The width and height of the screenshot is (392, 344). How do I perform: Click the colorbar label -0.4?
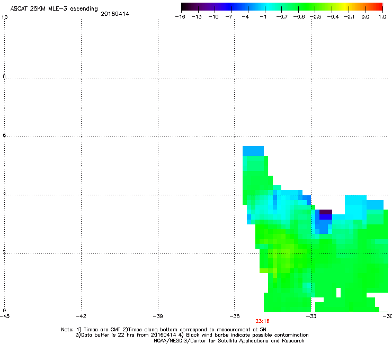point(333,17)
